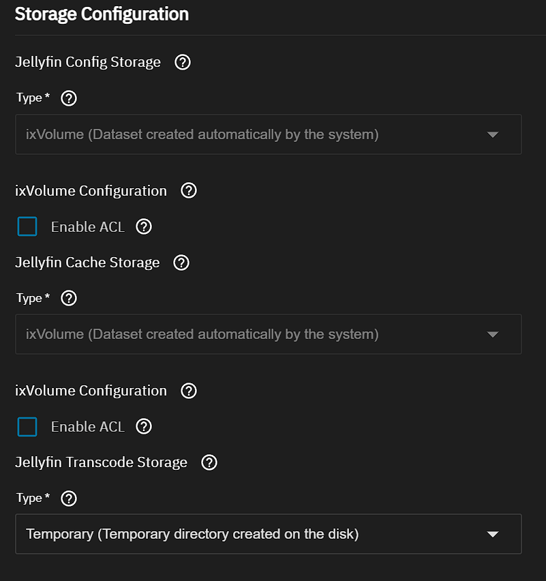Click Type help icon under Cache Storage
The height and width of the screenshot is (581, 546).
click(x=69, y=299)
